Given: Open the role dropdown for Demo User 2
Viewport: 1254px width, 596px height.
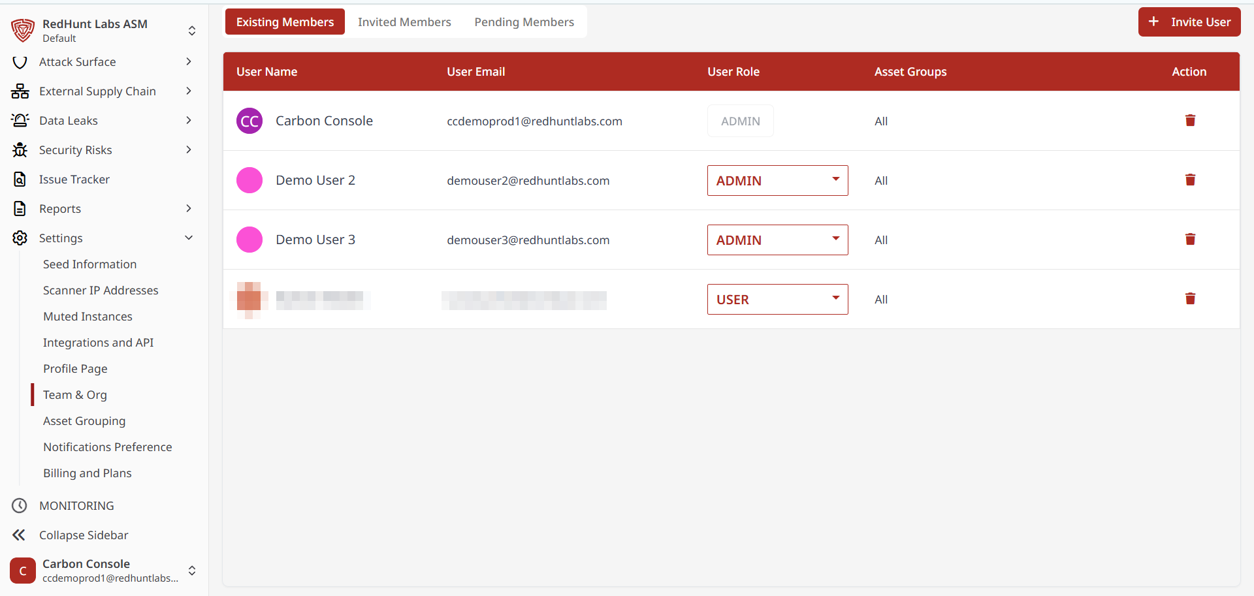Looking at the screenshot, I should (777, 180).
